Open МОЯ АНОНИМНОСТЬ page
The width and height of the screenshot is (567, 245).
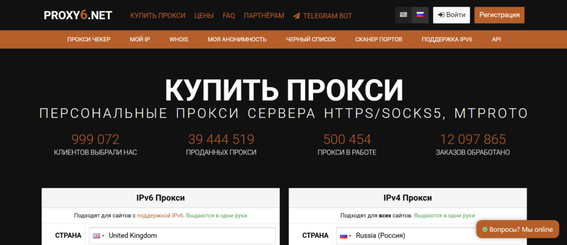coord(237,39)
